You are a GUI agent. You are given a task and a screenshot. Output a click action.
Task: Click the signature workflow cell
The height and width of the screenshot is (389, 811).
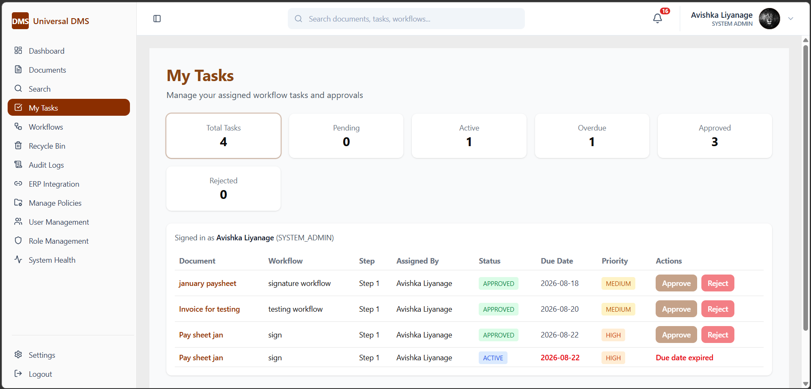pyautogui.click(x=299, y=283)
